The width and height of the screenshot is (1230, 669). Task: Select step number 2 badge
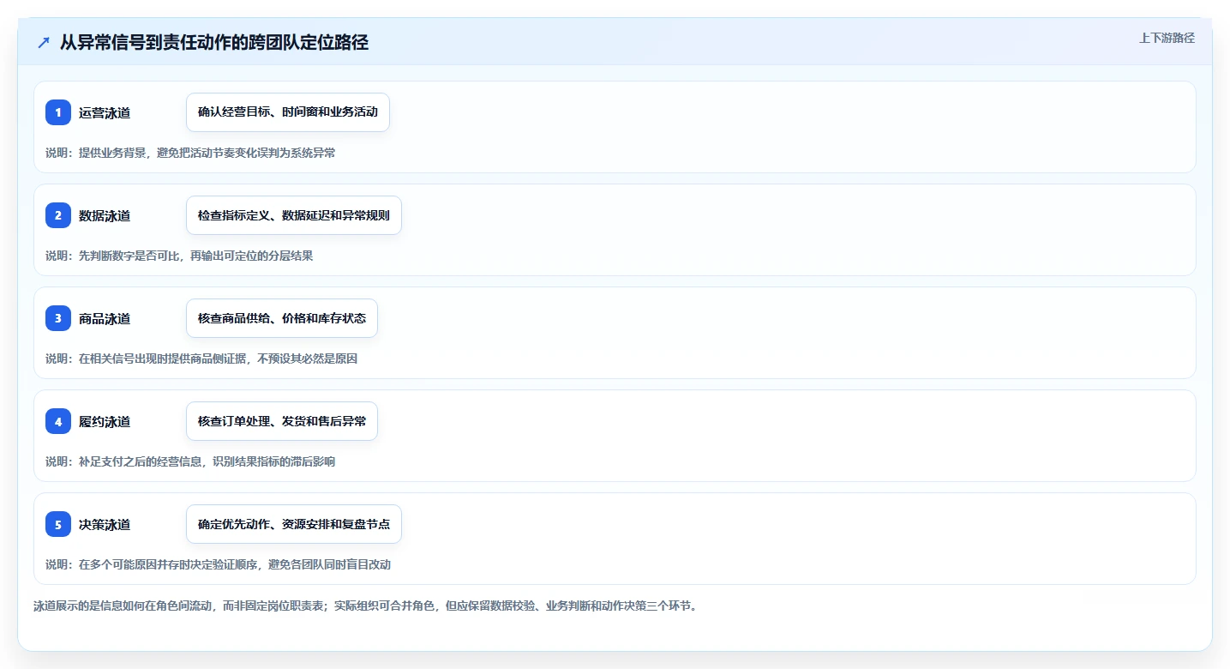click(x=58, y=215)
